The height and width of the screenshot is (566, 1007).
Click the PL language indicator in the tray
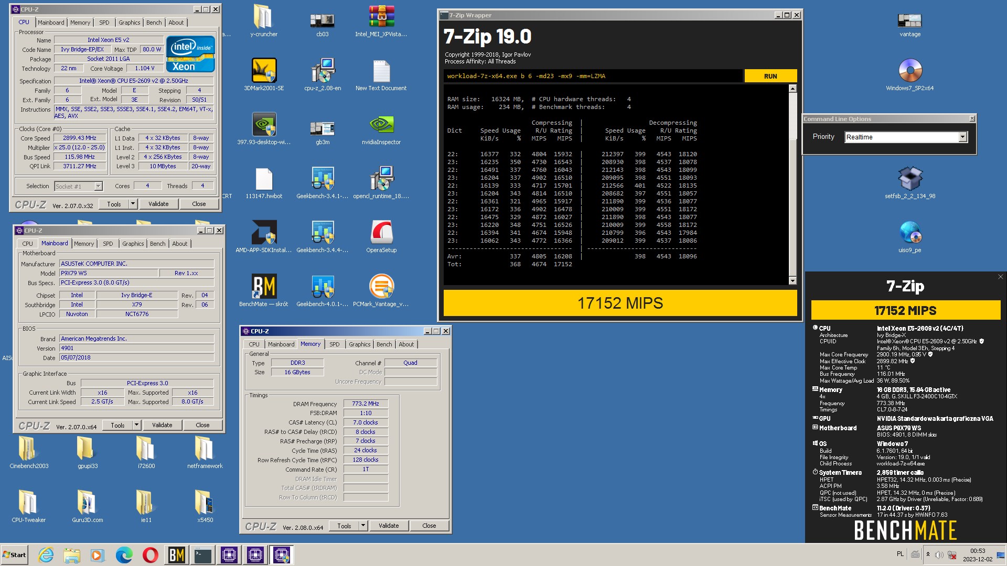point(900,554)
